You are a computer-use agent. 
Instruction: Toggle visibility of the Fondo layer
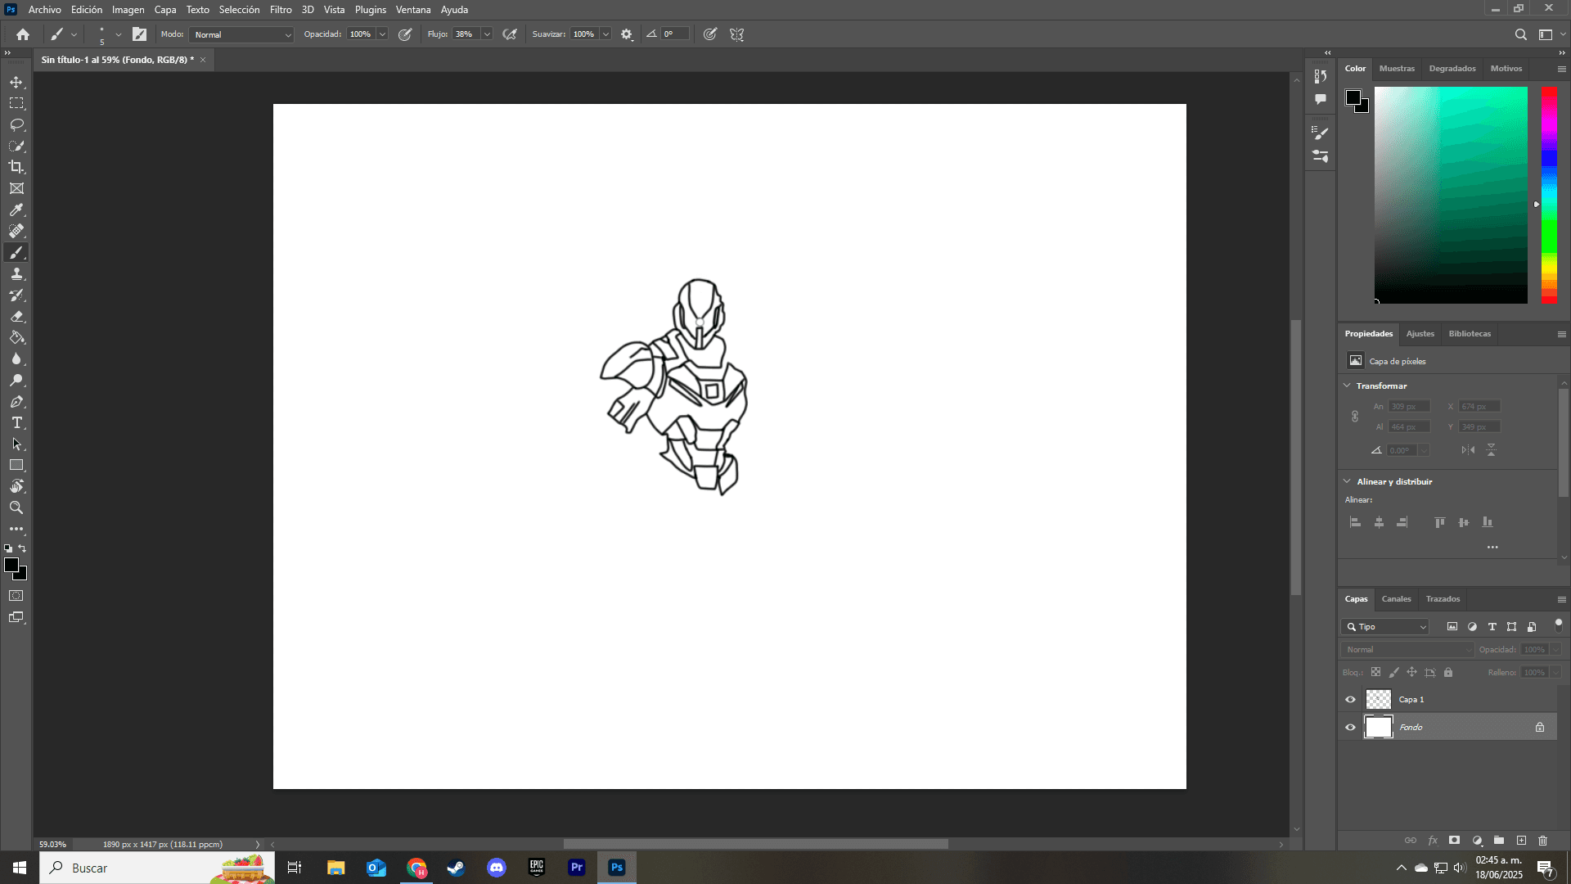1350,728
